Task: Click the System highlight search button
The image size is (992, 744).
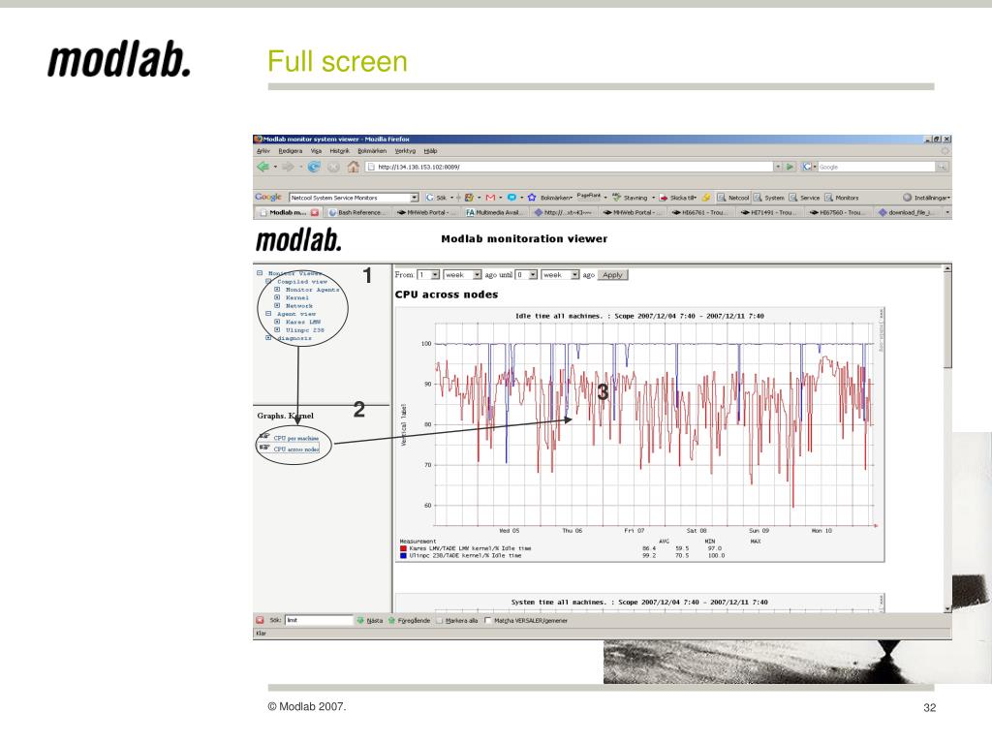Action: point(768,198)
